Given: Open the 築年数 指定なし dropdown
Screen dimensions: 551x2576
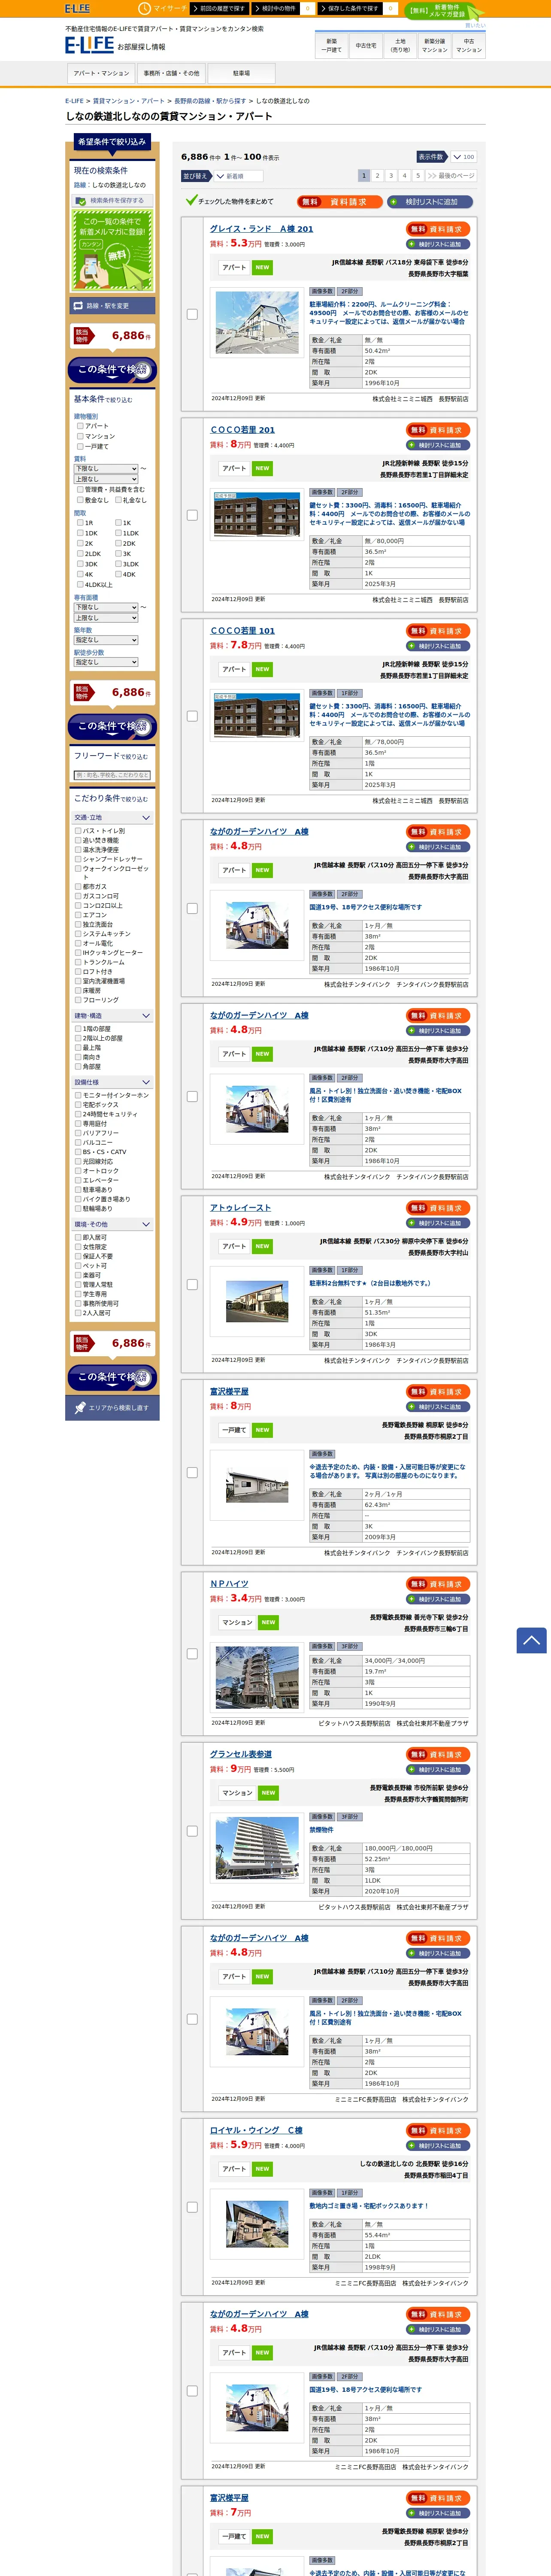Looking at the screenshot, I should pyautogui.click(x=106, y=640).
